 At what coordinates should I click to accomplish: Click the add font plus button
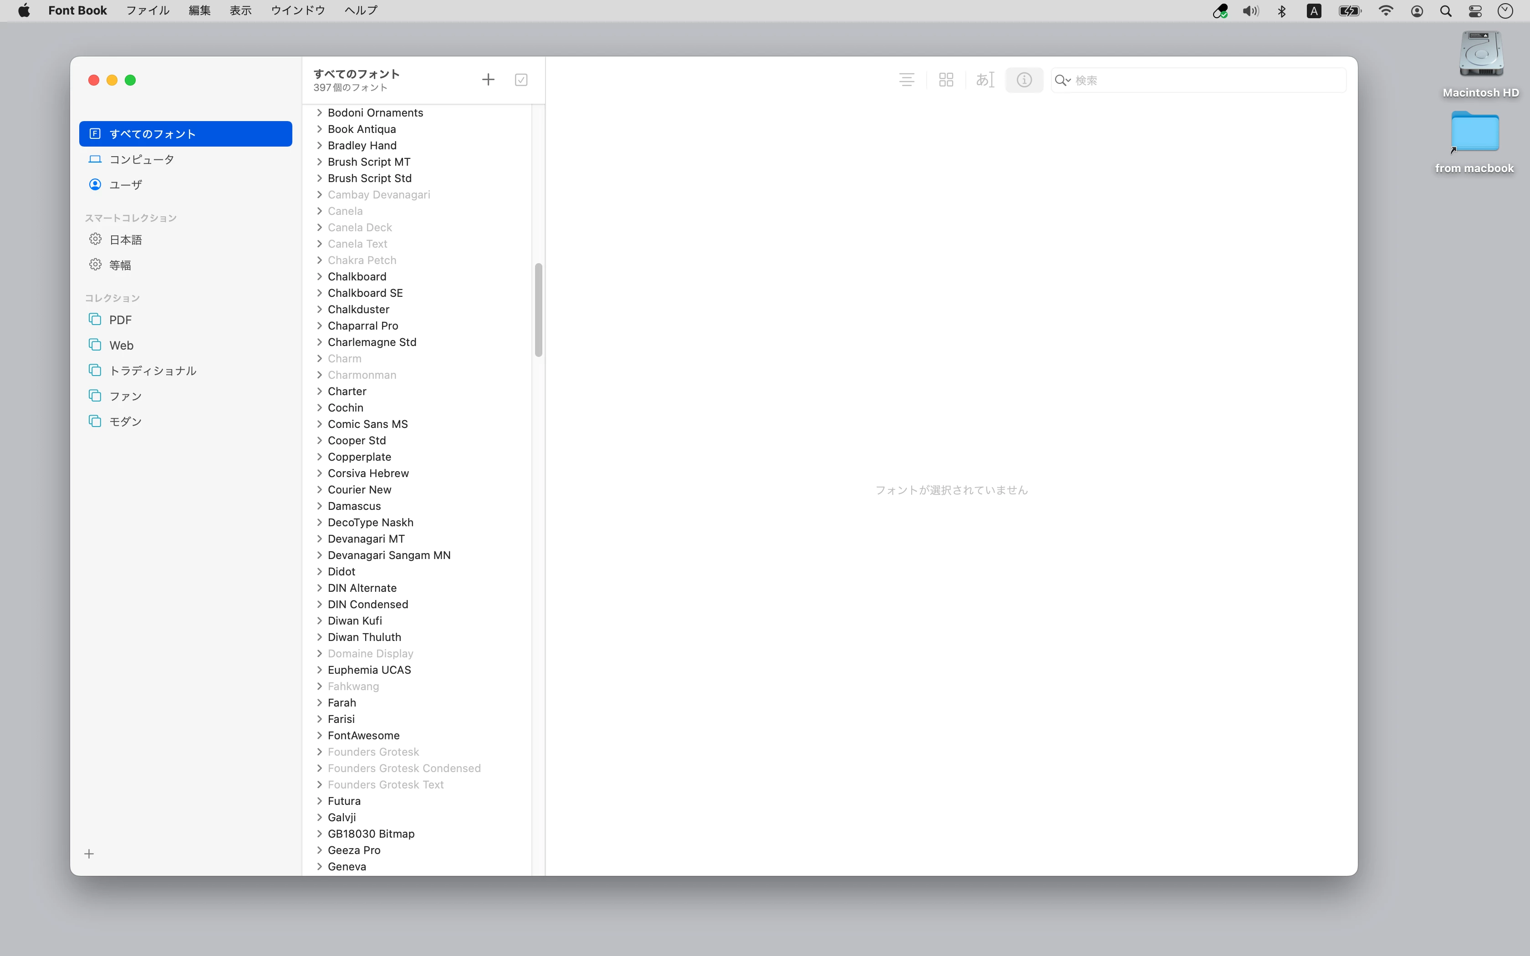pyautogui.click(x=488, y=80)
